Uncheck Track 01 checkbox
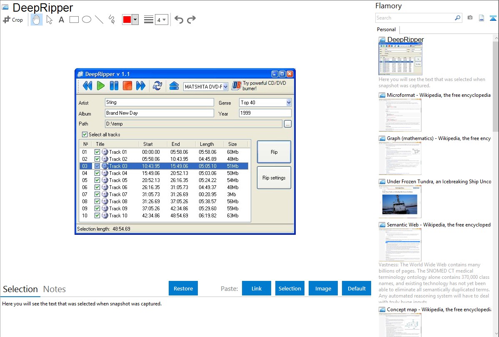The height and width of the screenshot is (337, 499). 97,152
